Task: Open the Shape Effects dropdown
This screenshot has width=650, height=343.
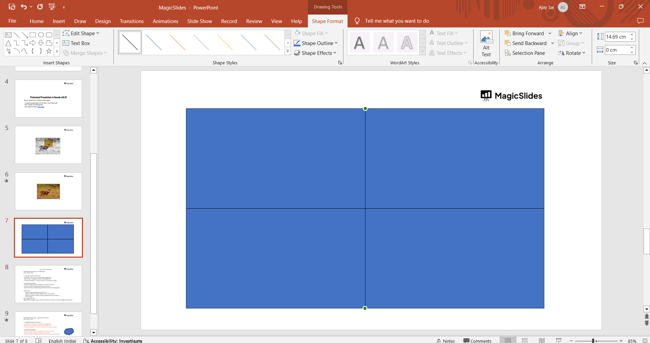Action: 315,53
